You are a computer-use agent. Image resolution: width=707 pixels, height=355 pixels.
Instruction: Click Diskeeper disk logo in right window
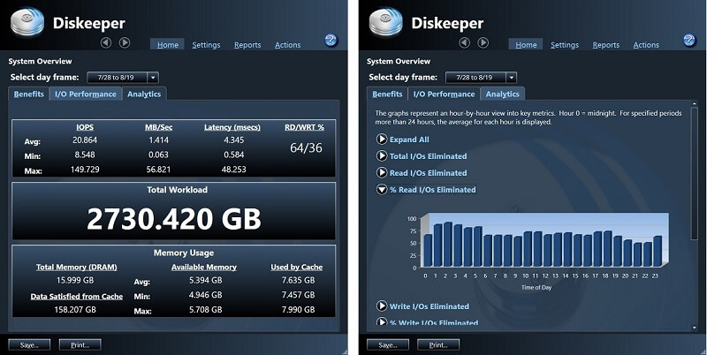pos(386,21)
